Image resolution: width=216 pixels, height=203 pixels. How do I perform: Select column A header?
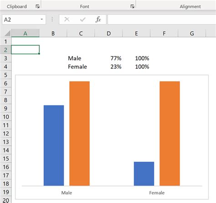coord(26,33)
